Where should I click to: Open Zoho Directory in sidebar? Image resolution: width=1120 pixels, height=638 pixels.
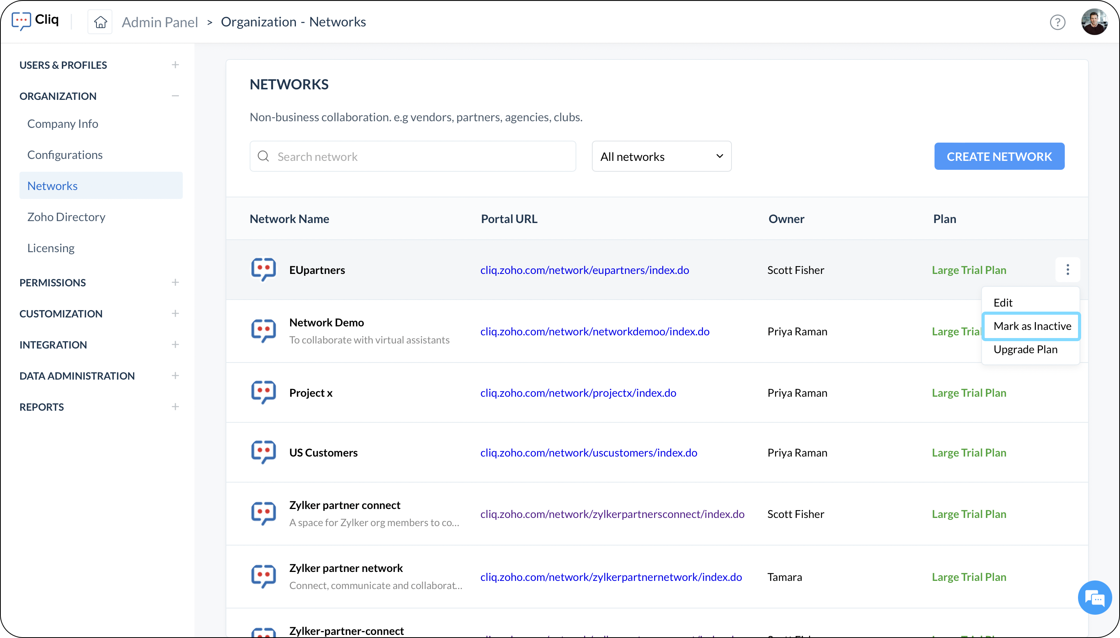click(66, 217)
